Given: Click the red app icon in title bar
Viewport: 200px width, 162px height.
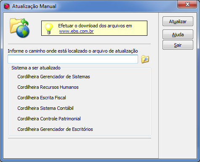Looking at the screenshot, I should tap(7, 6).
